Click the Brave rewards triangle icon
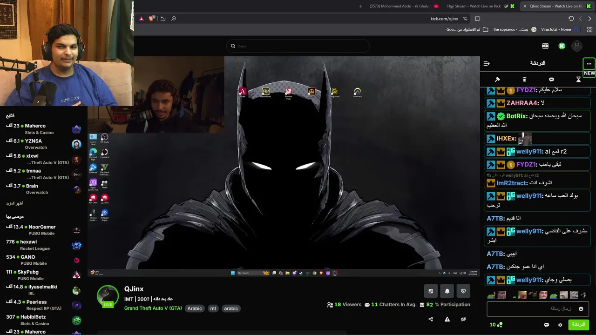Viewport: 596px width, 335px height. click(x=142, y=19)
